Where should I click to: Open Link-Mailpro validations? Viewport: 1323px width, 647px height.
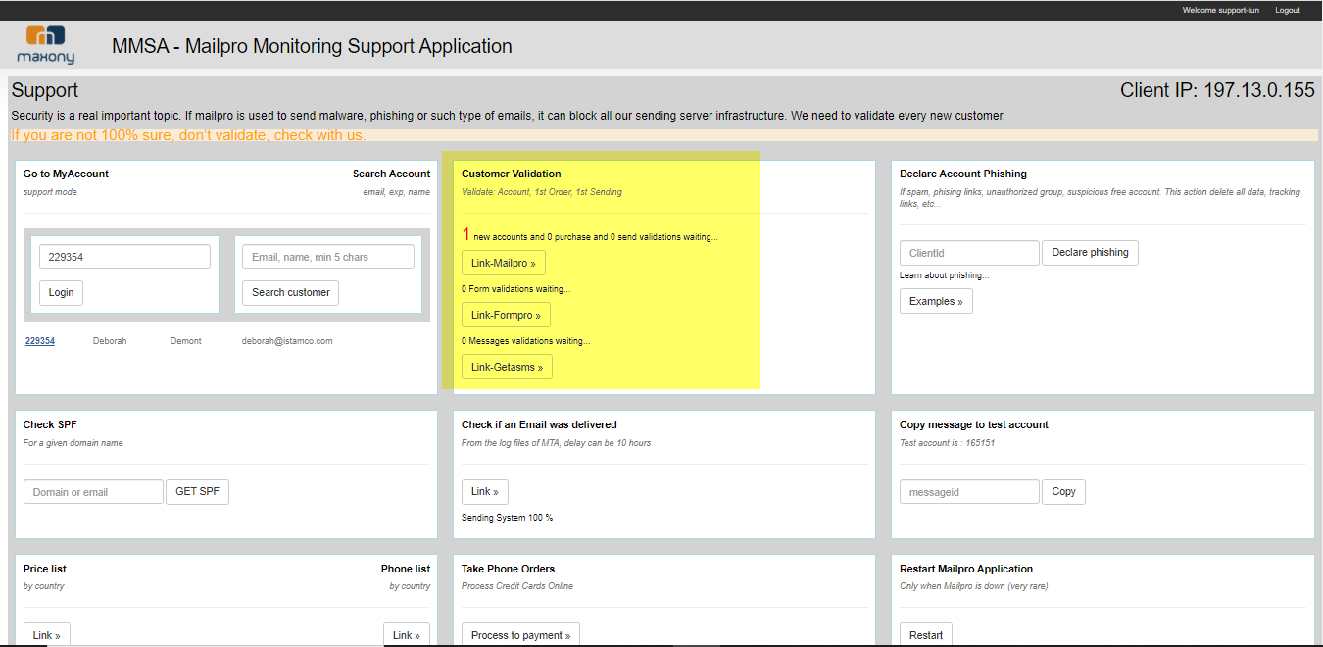coord(504,263)
